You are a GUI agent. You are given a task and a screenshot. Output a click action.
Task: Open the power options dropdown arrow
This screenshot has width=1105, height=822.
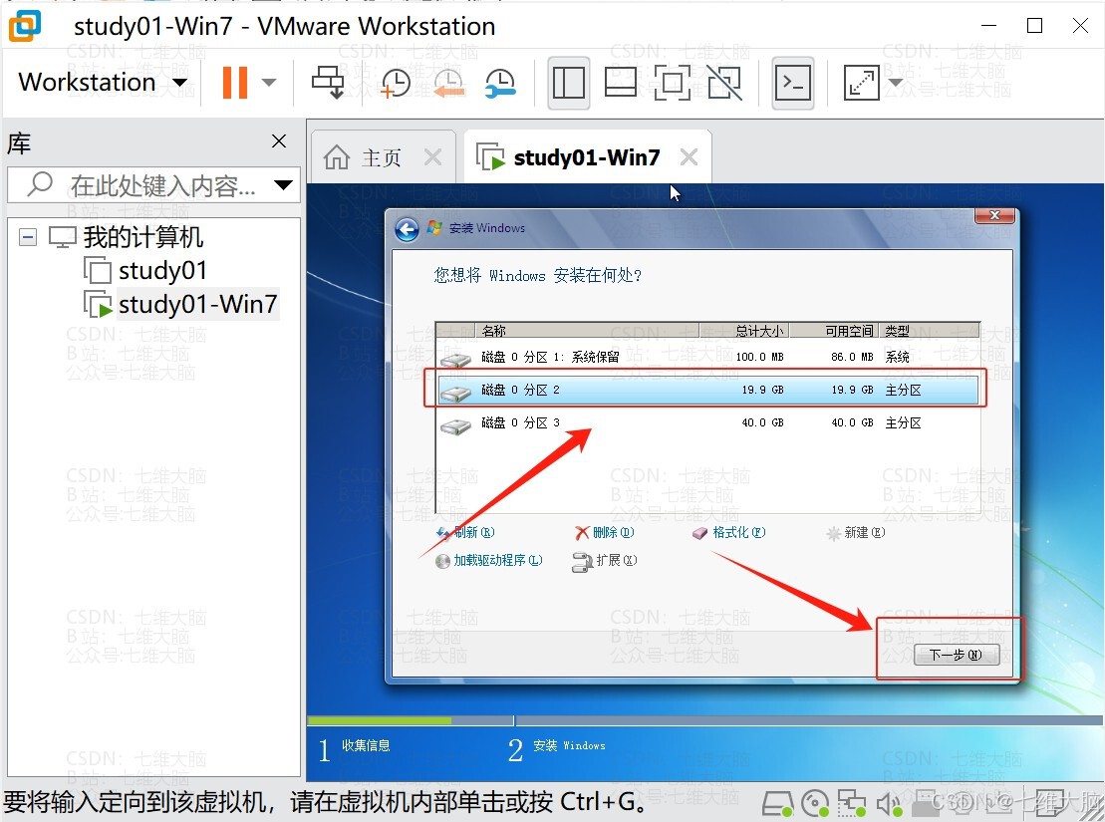pyautogui.click(x=268, y=83)
